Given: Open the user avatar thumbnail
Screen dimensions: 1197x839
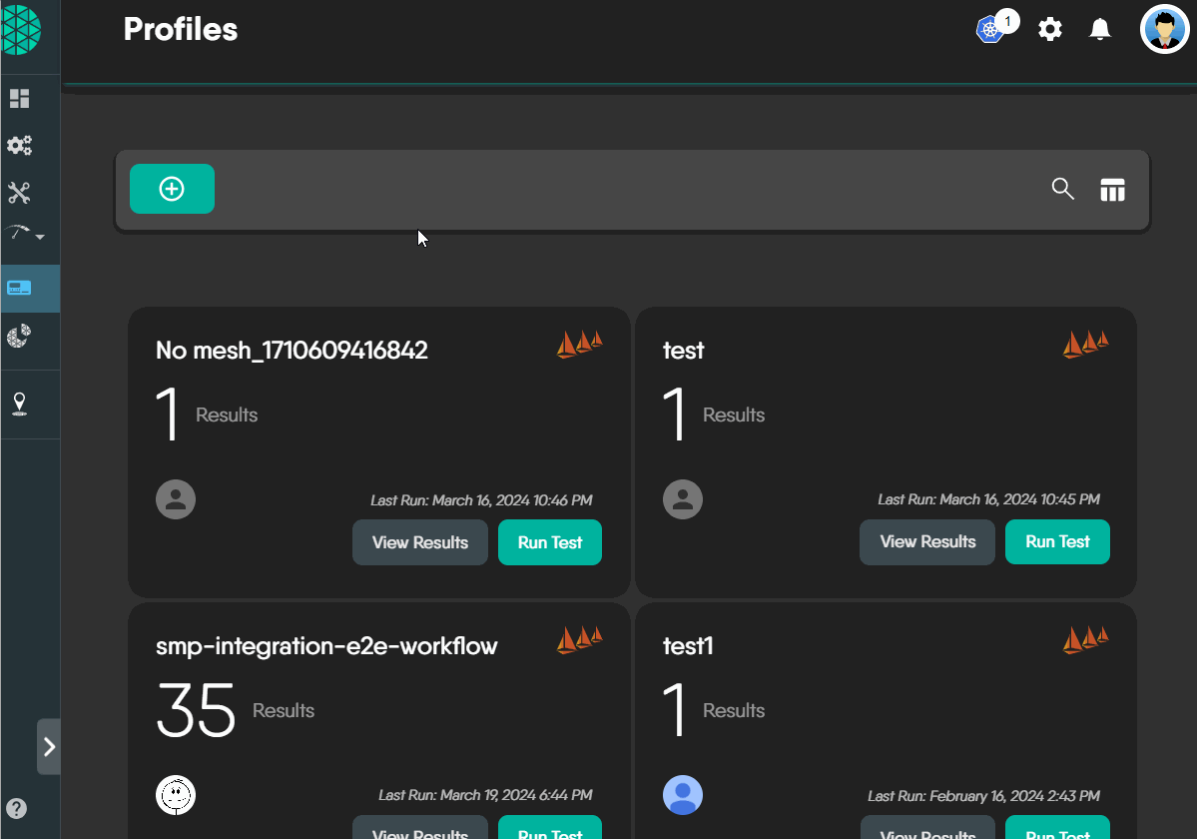Looking at the screenshot, I should coord(1164,29).
